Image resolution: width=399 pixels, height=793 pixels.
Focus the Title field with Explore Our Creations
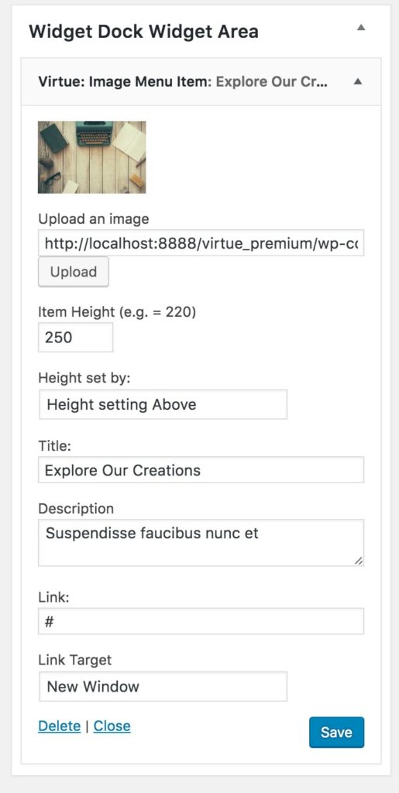(201, 470)
